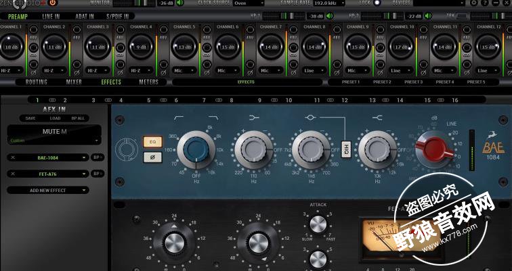The height and width of the screenshot is (271, 512).
Task: Switch to the S/PDIF IN tab
Action: [x=118, y=16]
